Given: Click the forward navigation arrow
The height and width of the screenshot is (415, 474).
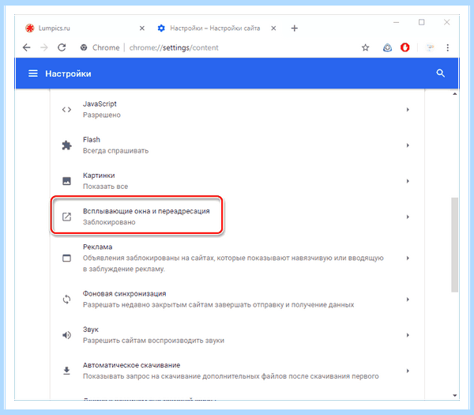Looking at the screenshot, I should point(44,47).
